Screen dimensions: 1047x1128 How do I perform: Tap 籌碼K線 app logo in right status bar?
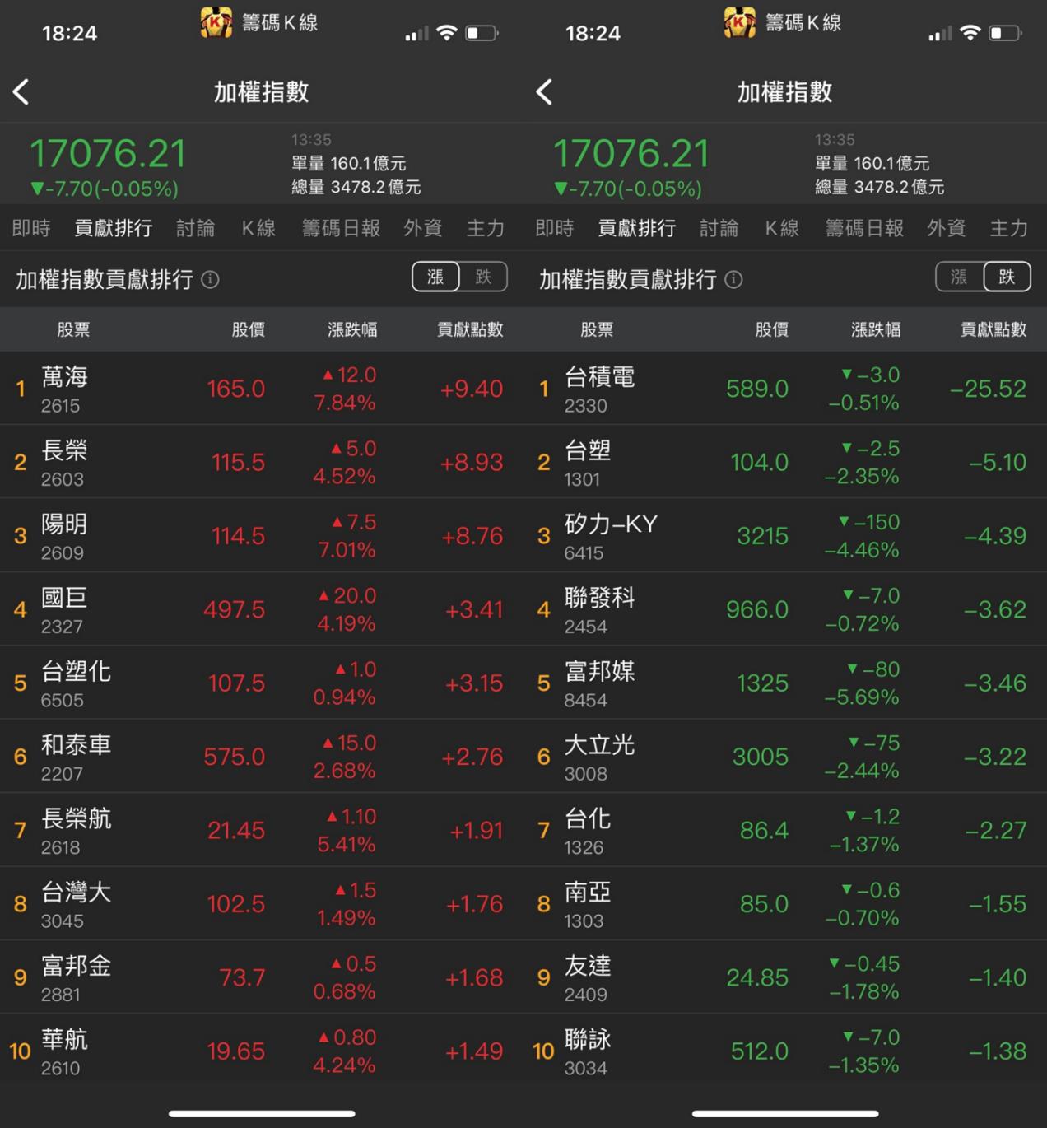point(739,22)
